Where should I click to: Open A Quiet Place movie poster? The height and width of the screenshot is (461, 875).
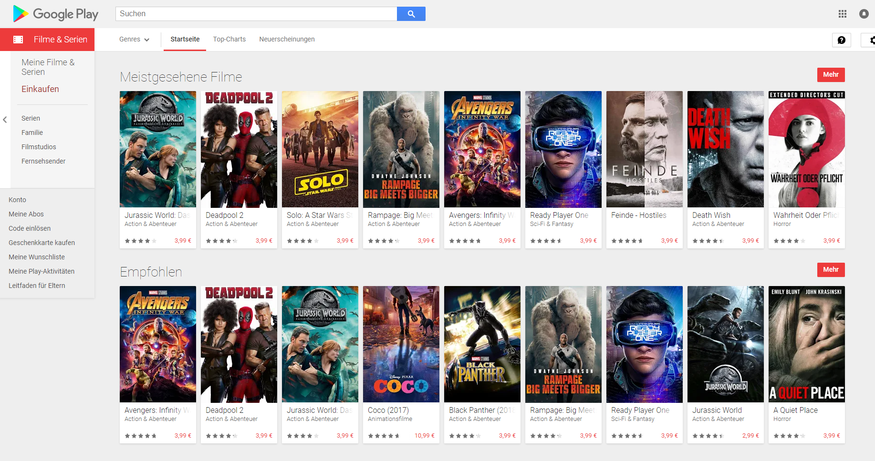click(x=807, y=344)
